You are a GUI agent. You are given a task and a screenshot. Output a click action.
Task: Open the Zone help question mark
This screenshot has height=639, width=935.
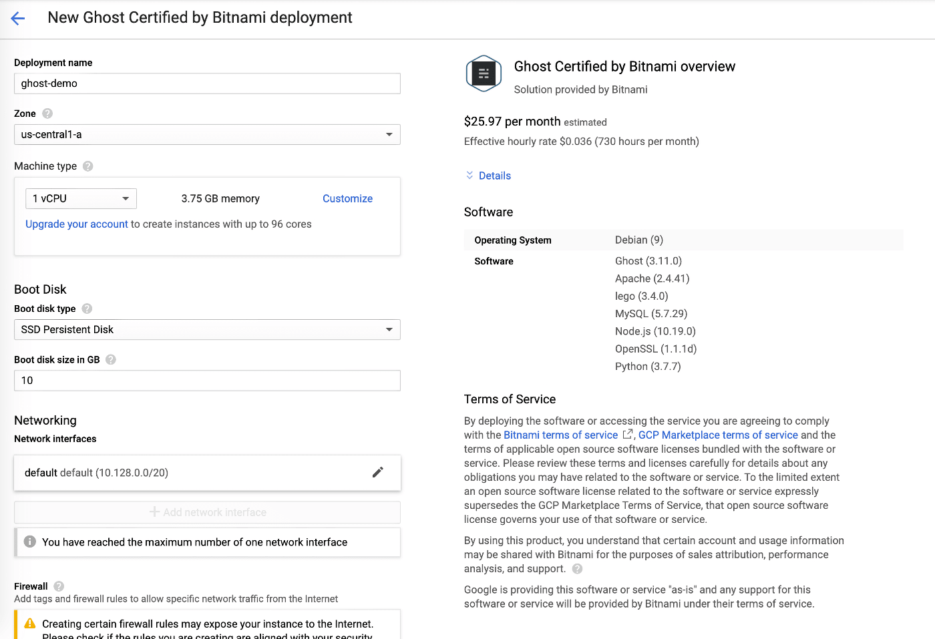click(x=47, y=114)
